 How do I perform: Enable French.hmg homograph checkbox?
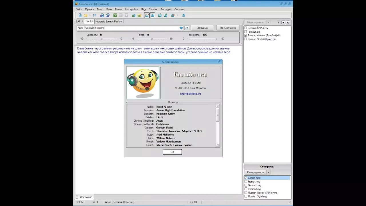point(246,182)
